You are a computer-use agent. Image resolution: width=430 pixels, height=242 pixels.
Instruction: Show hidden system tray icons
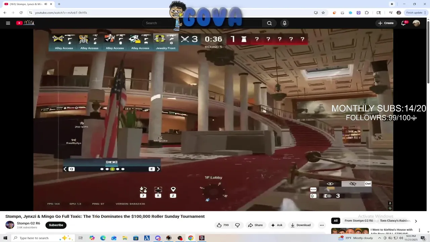(380, 238)
